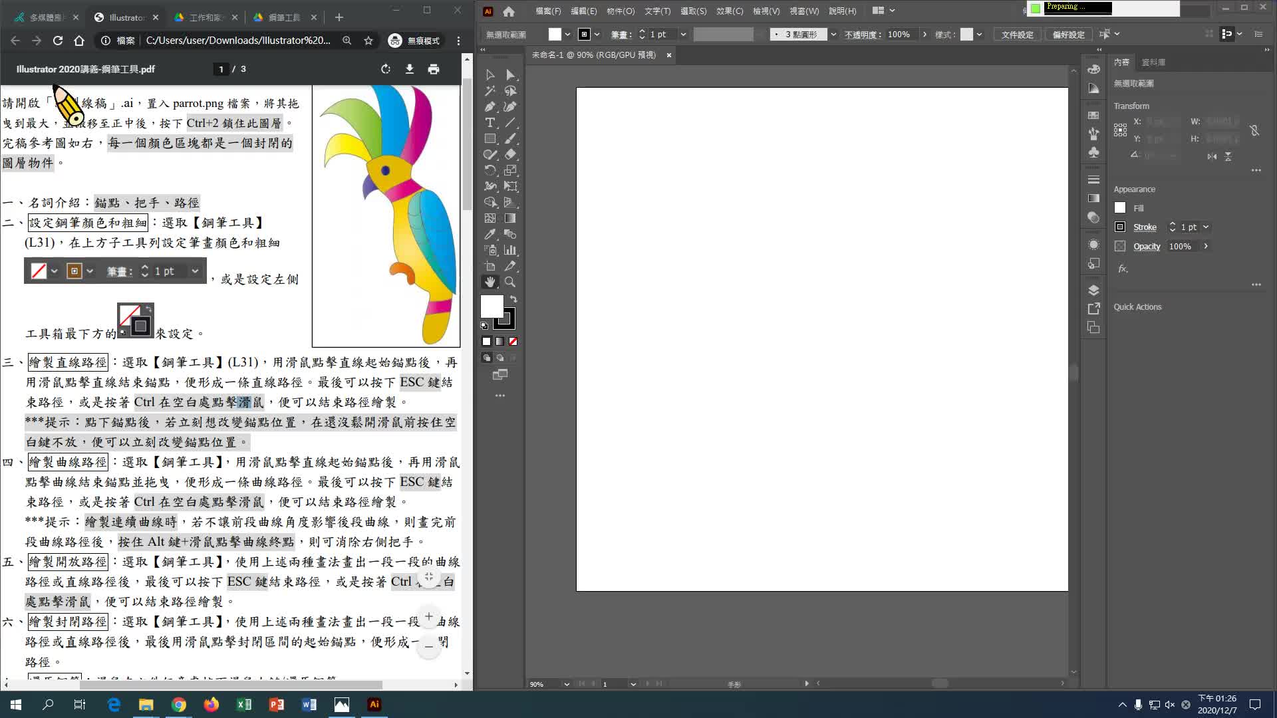Open the Asset Export panel icon
The width and height of the screenshot is (1277, 718).
pos(1093,309)
